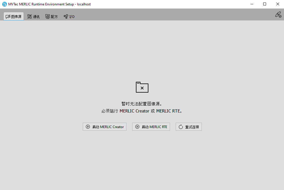Screen dimensions: 284x190
Task: Click the gears icon beside I/O
Action: [x=66, y=16]
